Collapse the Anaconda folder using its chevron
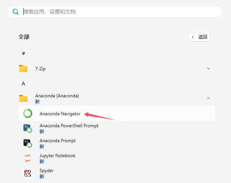 209,98
